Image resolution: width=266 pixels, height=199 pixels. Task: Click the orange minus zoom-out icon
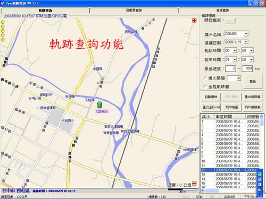[x=194, y=184]
